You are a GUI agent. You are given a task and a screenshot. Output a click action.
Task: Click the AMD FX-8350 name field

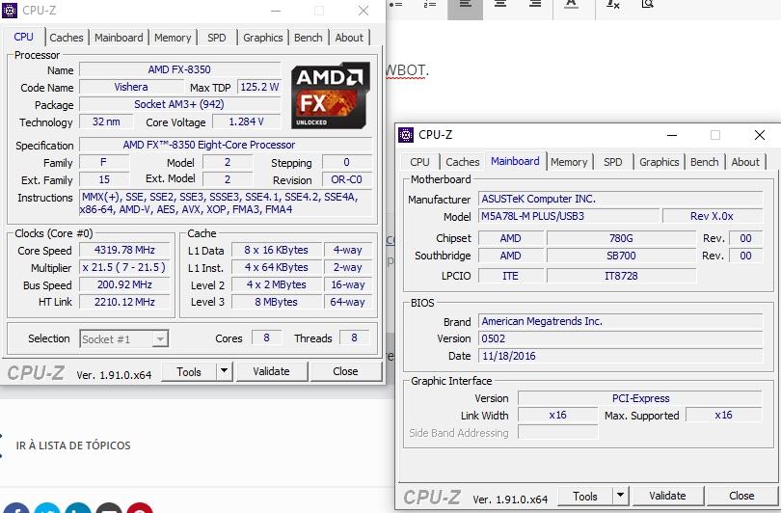(179, 69)
